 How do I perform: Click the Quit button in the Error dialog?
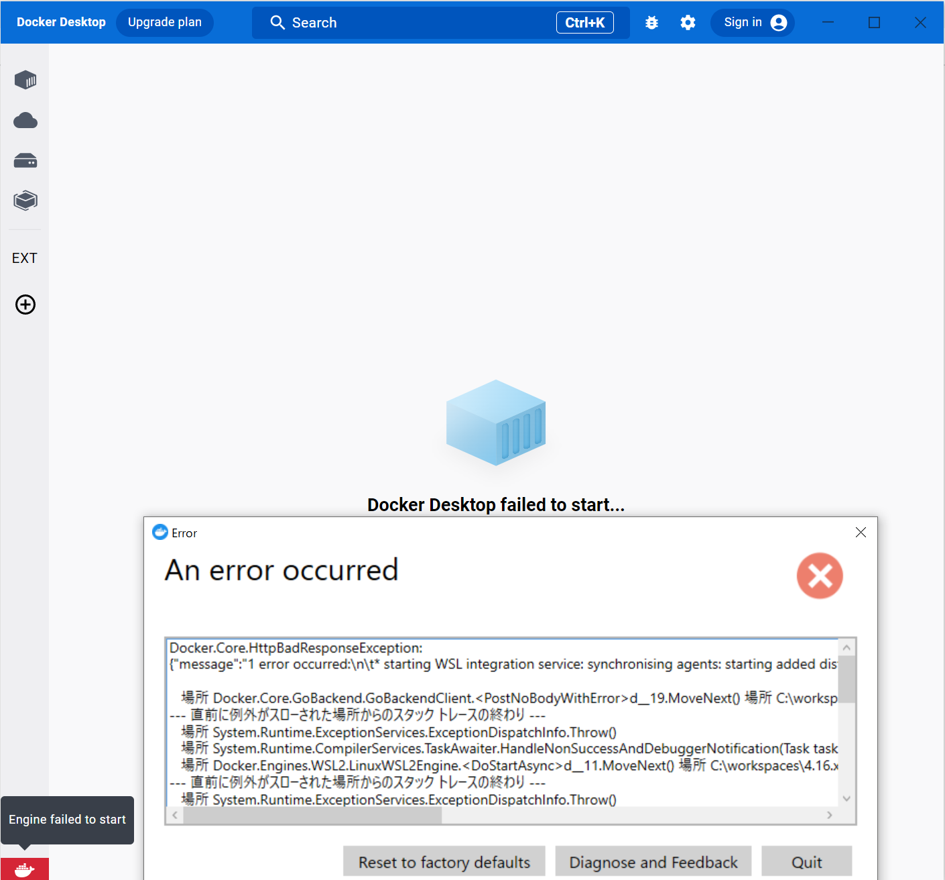[807, 862]
